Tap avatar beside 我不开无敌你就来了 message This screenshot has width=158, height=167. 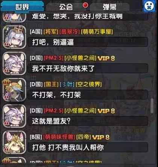(14, 63)
